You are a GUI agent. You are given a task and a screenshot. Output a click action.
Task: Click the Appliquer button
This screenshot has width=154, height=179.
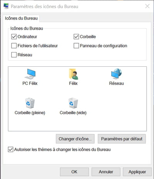coord(137,172)
